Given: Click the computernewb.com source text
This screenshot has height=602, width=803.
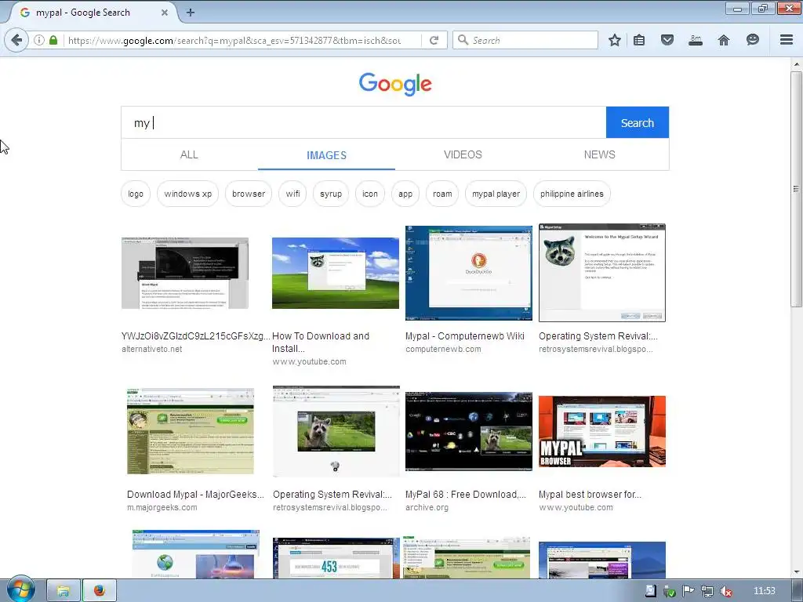Looking at the screenshot, I should (444, 349).
